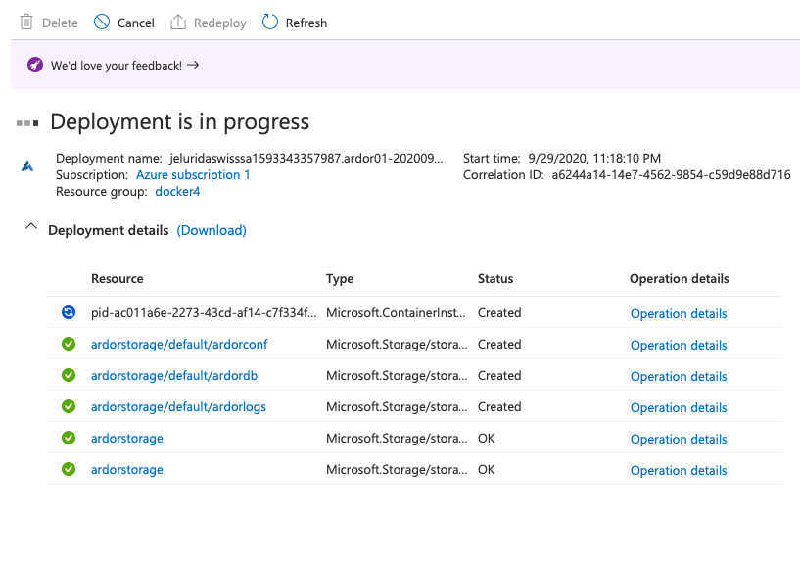This screenshot has height=561, width=800.
Task: Click the Delete trash can icon
Action: [x=26, y=23]
